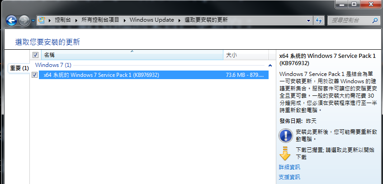Sort by the 名稱 column header
This screenshot has width=383, height=184.
click(132, 55)
